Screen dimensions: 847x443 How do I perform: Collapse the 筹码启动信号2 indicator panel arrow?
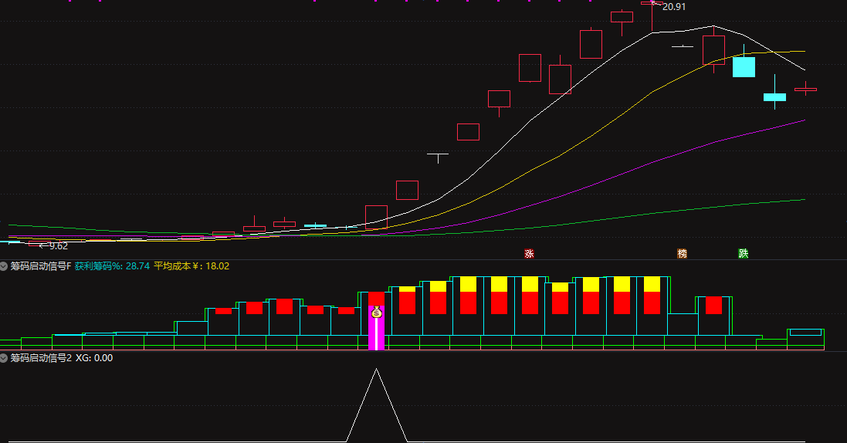tap(4, 357)
